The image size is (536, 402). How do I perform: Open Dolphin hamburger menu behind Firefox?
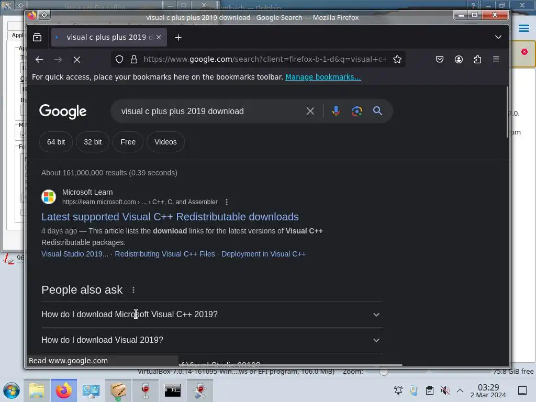(523, 28)
